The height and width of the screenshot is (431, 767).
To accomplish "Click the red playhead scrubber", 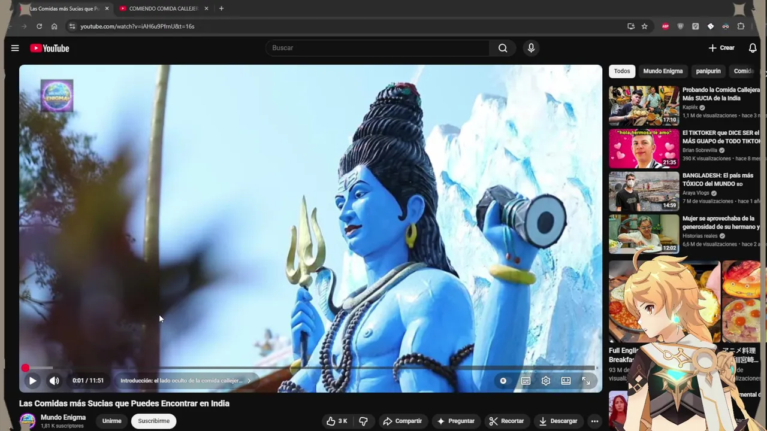I will click(x=25, y=368).
